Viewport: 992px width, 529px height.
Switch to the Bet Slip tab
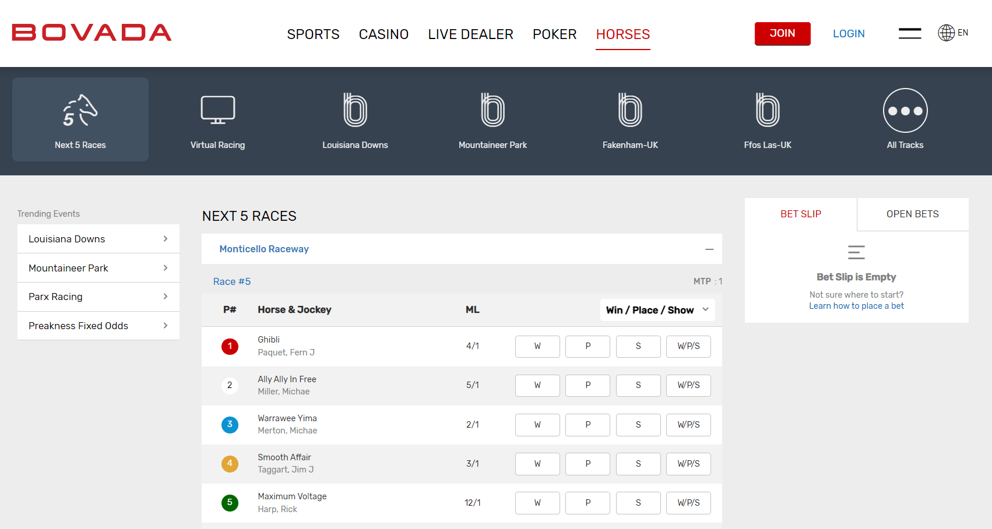[x=801, y=214]
